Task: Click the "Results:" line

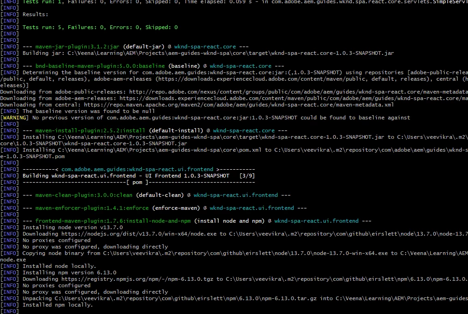Action: click(35, 14)
